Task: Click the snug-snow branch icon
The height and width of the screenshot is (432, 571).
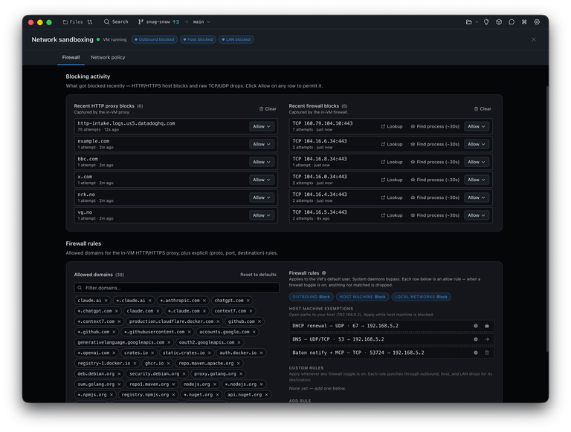Action: (141, 22)
